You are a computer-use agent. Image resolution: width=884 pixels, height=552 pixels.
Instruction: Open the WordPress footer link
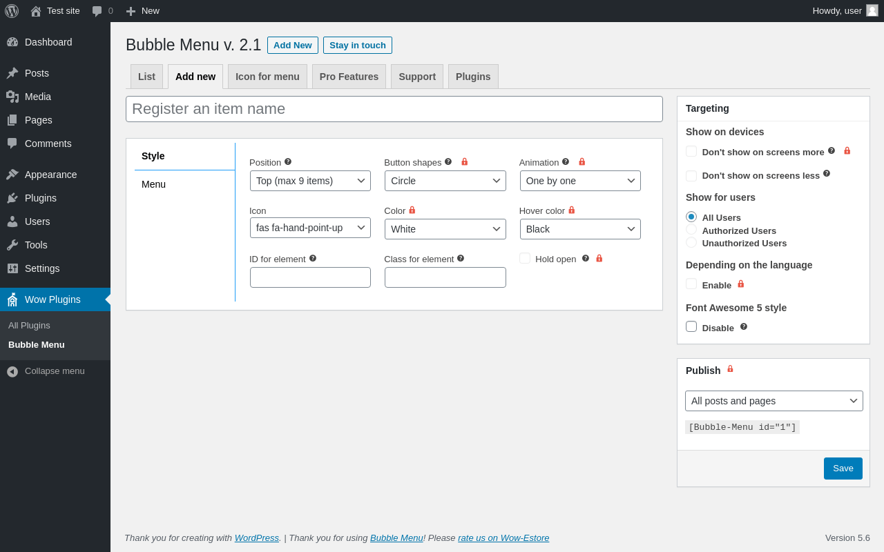[x=257, y=538]
